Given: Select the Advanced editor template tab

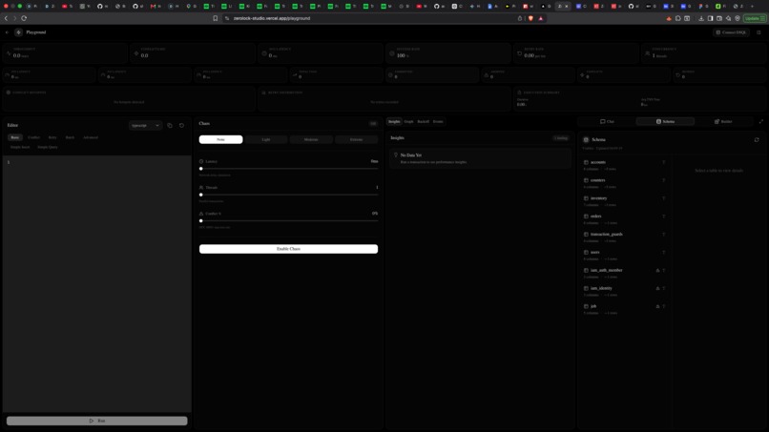Looking at the screenshot, I should click(91, 137).
